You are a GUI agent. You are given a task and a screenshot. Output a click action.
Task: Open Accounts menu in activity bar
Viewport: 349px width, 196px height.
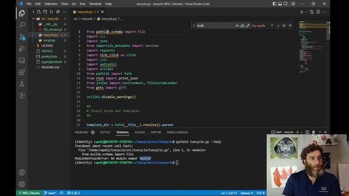click(x=22, y=173)
